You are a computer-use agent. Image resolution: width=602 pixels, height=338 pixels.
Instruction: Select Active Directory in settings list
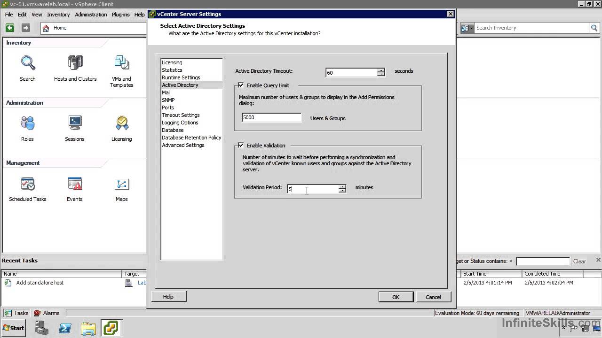click(x=191, y=85)
